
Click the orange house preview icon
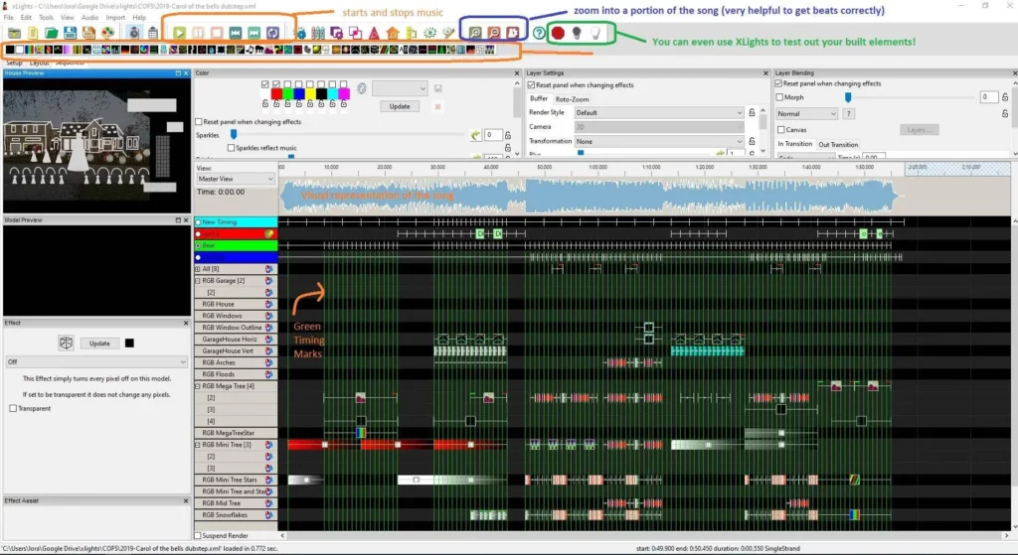click(392, 33)
